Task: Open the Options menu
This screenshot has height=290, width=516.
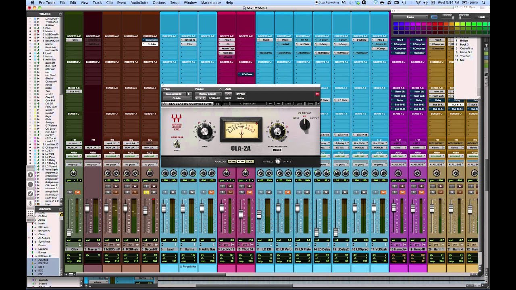Action: [x=159, y=2]
